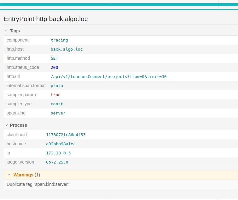Collapse the Warnings section chevron
This screenshot has width=238, height=200.
pos(9,175)
